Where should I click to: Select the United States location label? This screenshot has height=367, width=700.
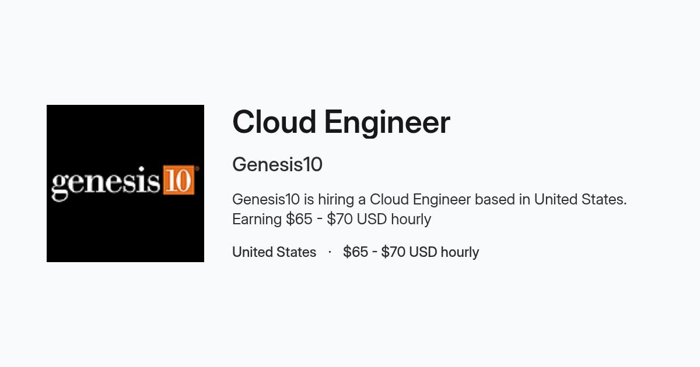coord(274,252)
